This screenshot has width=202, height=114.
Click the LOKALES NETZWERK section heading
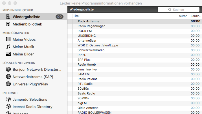point(19,63)
